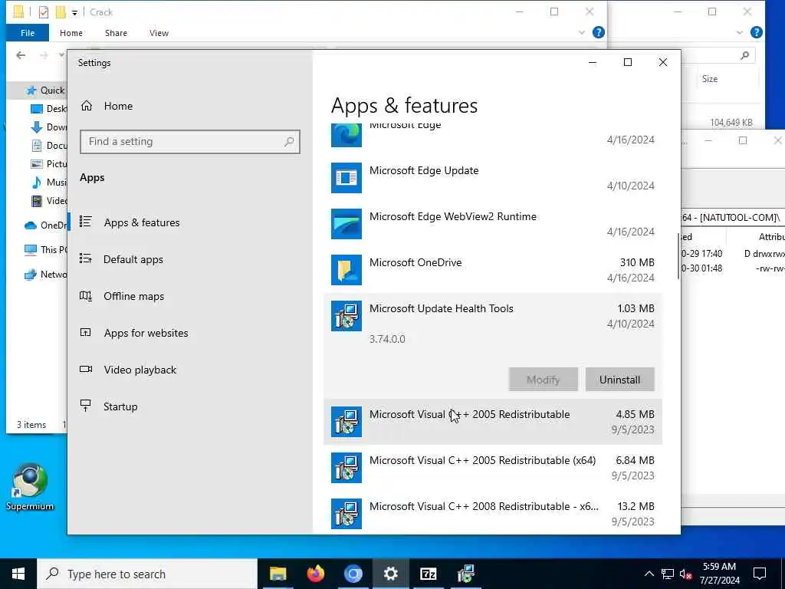This screenshot has height=589, width=785.
Task: Open the Supermium desktop shortcut
Action: point(30,487)
